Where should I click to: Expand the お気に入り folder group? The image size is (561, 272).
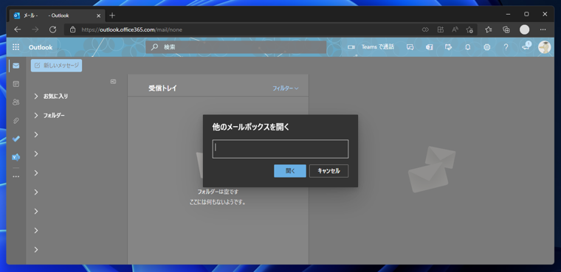(35, 96)
